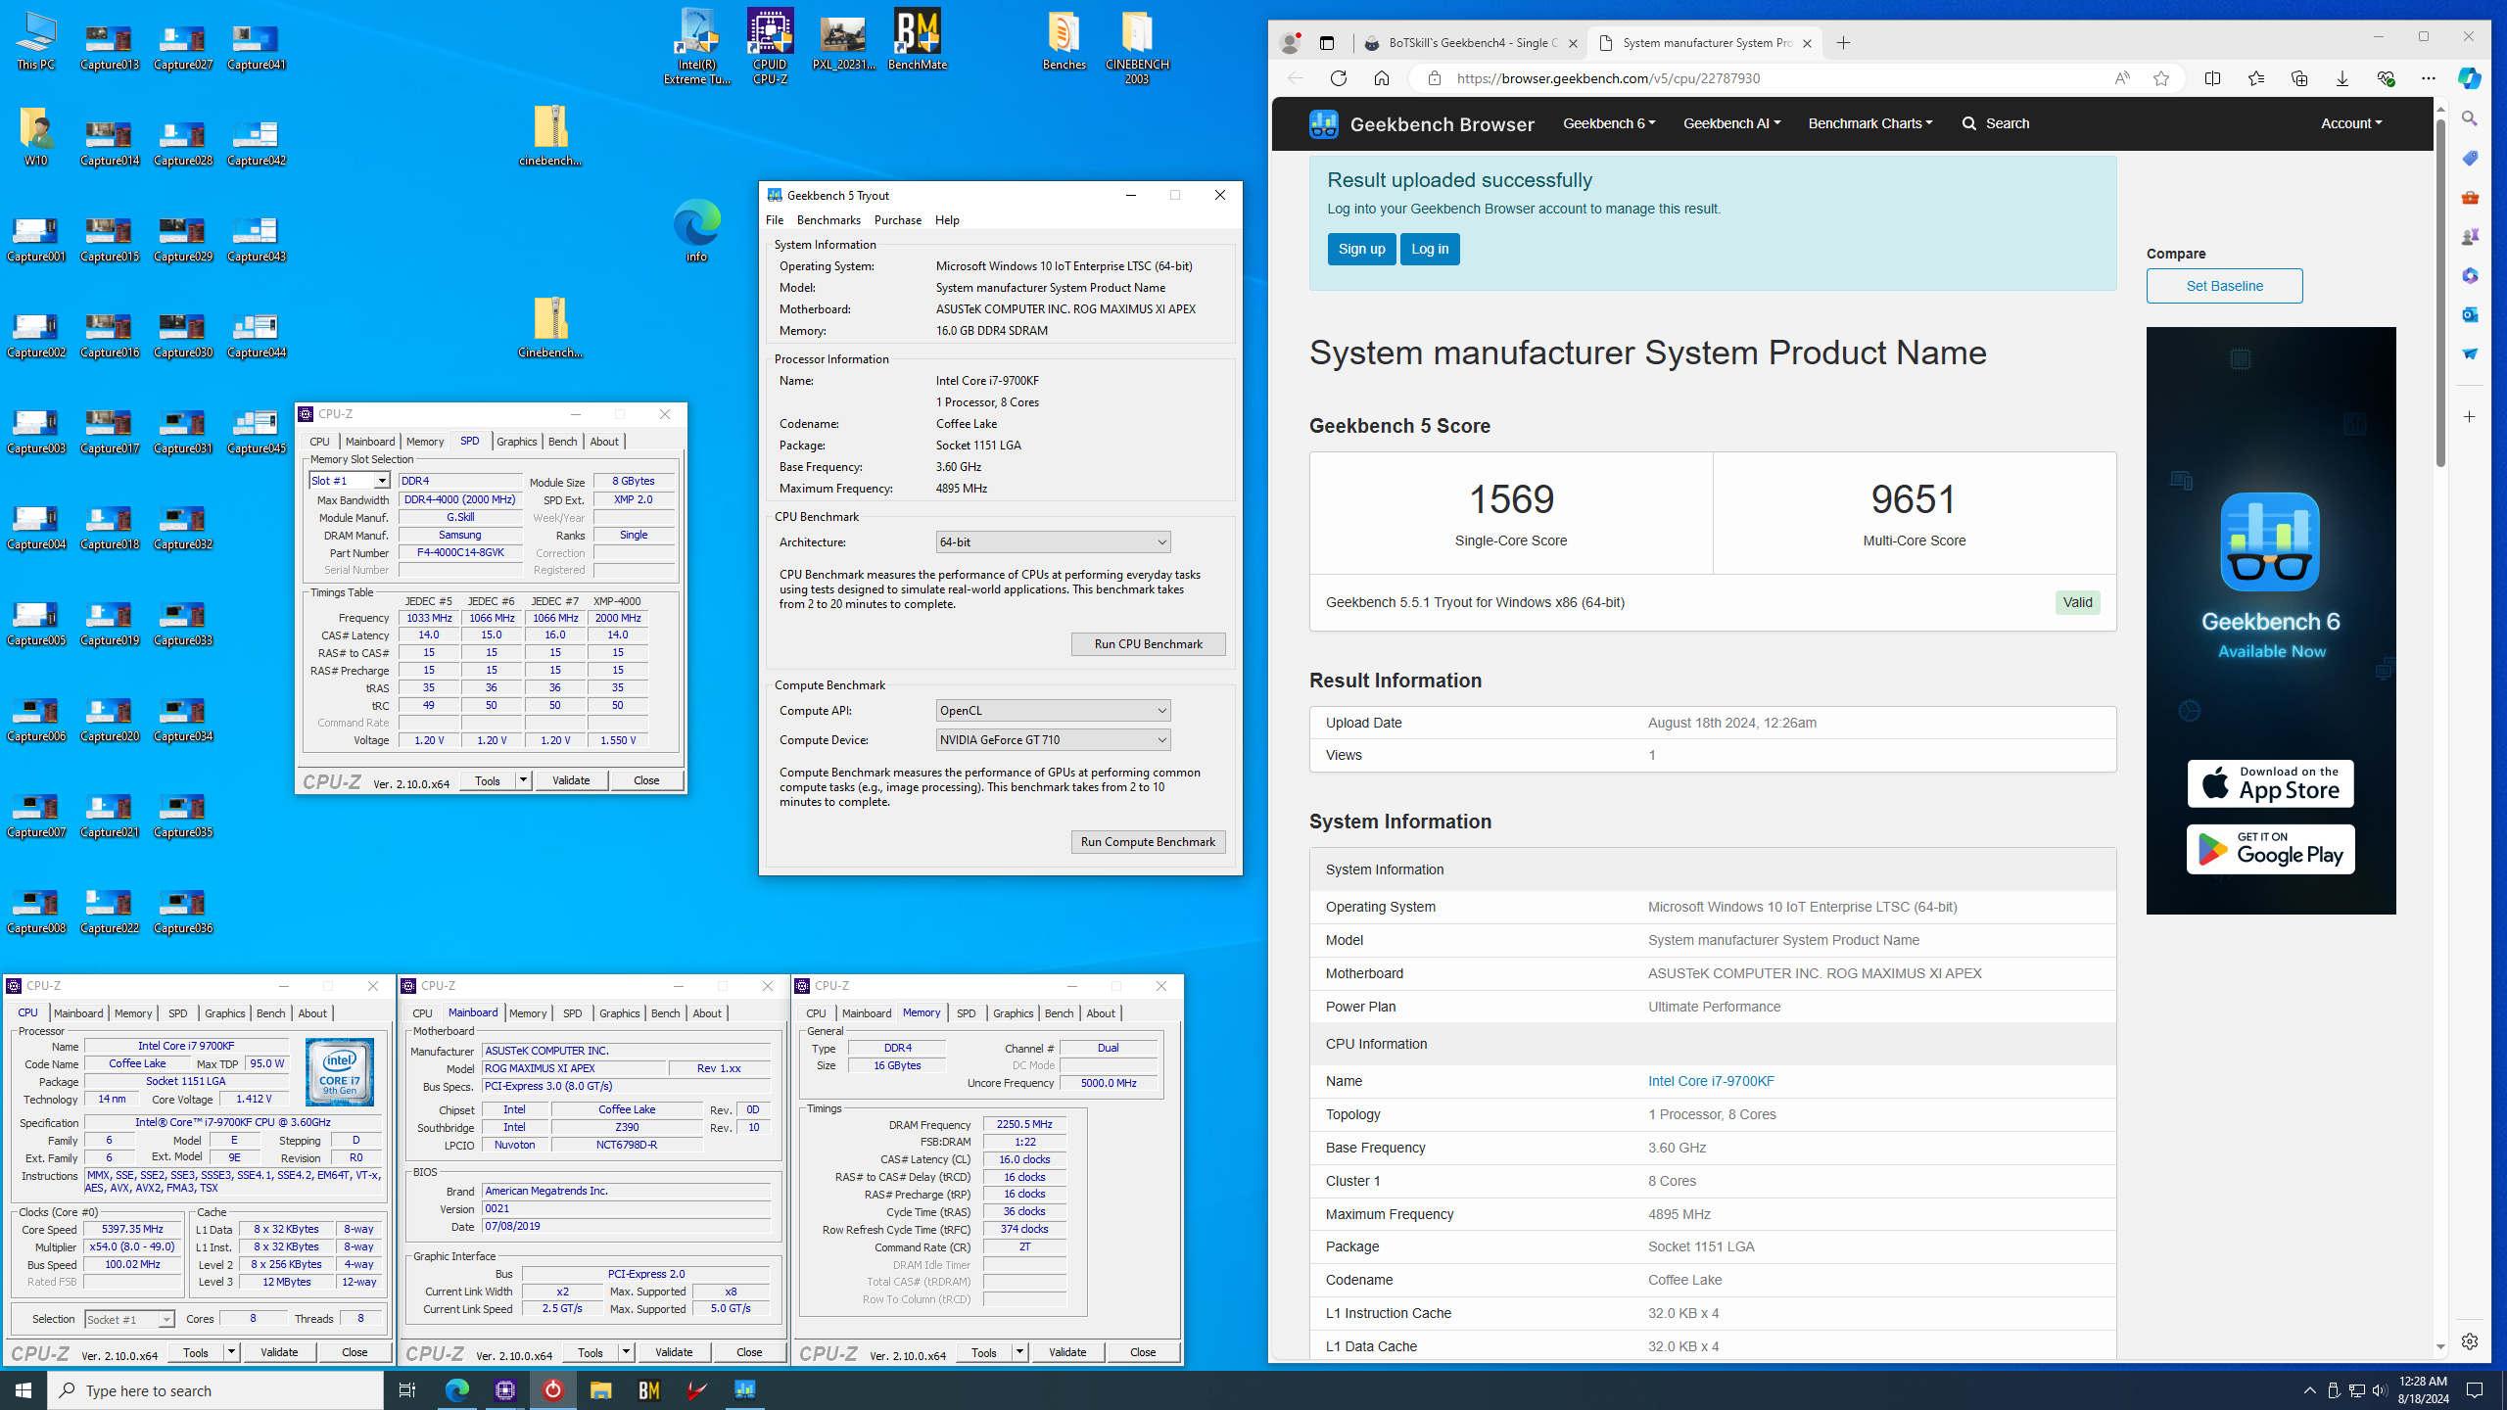Open Edge sidebar search icon
The width and height of the screenshot is (2507, 1410).
(x=2469, y=118)
